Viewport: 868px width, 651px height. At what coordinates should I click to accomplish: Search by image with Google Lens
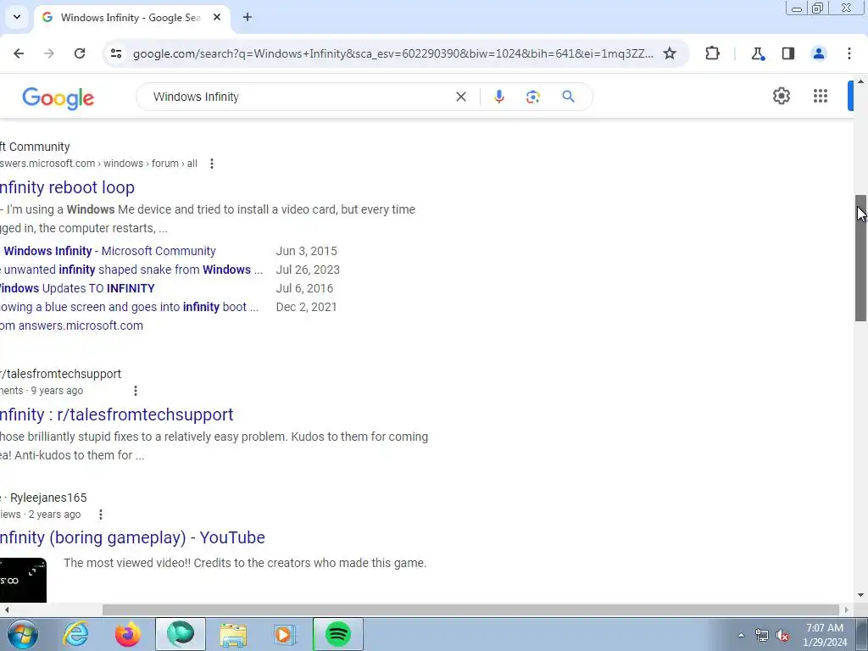(x=532, y=97)
